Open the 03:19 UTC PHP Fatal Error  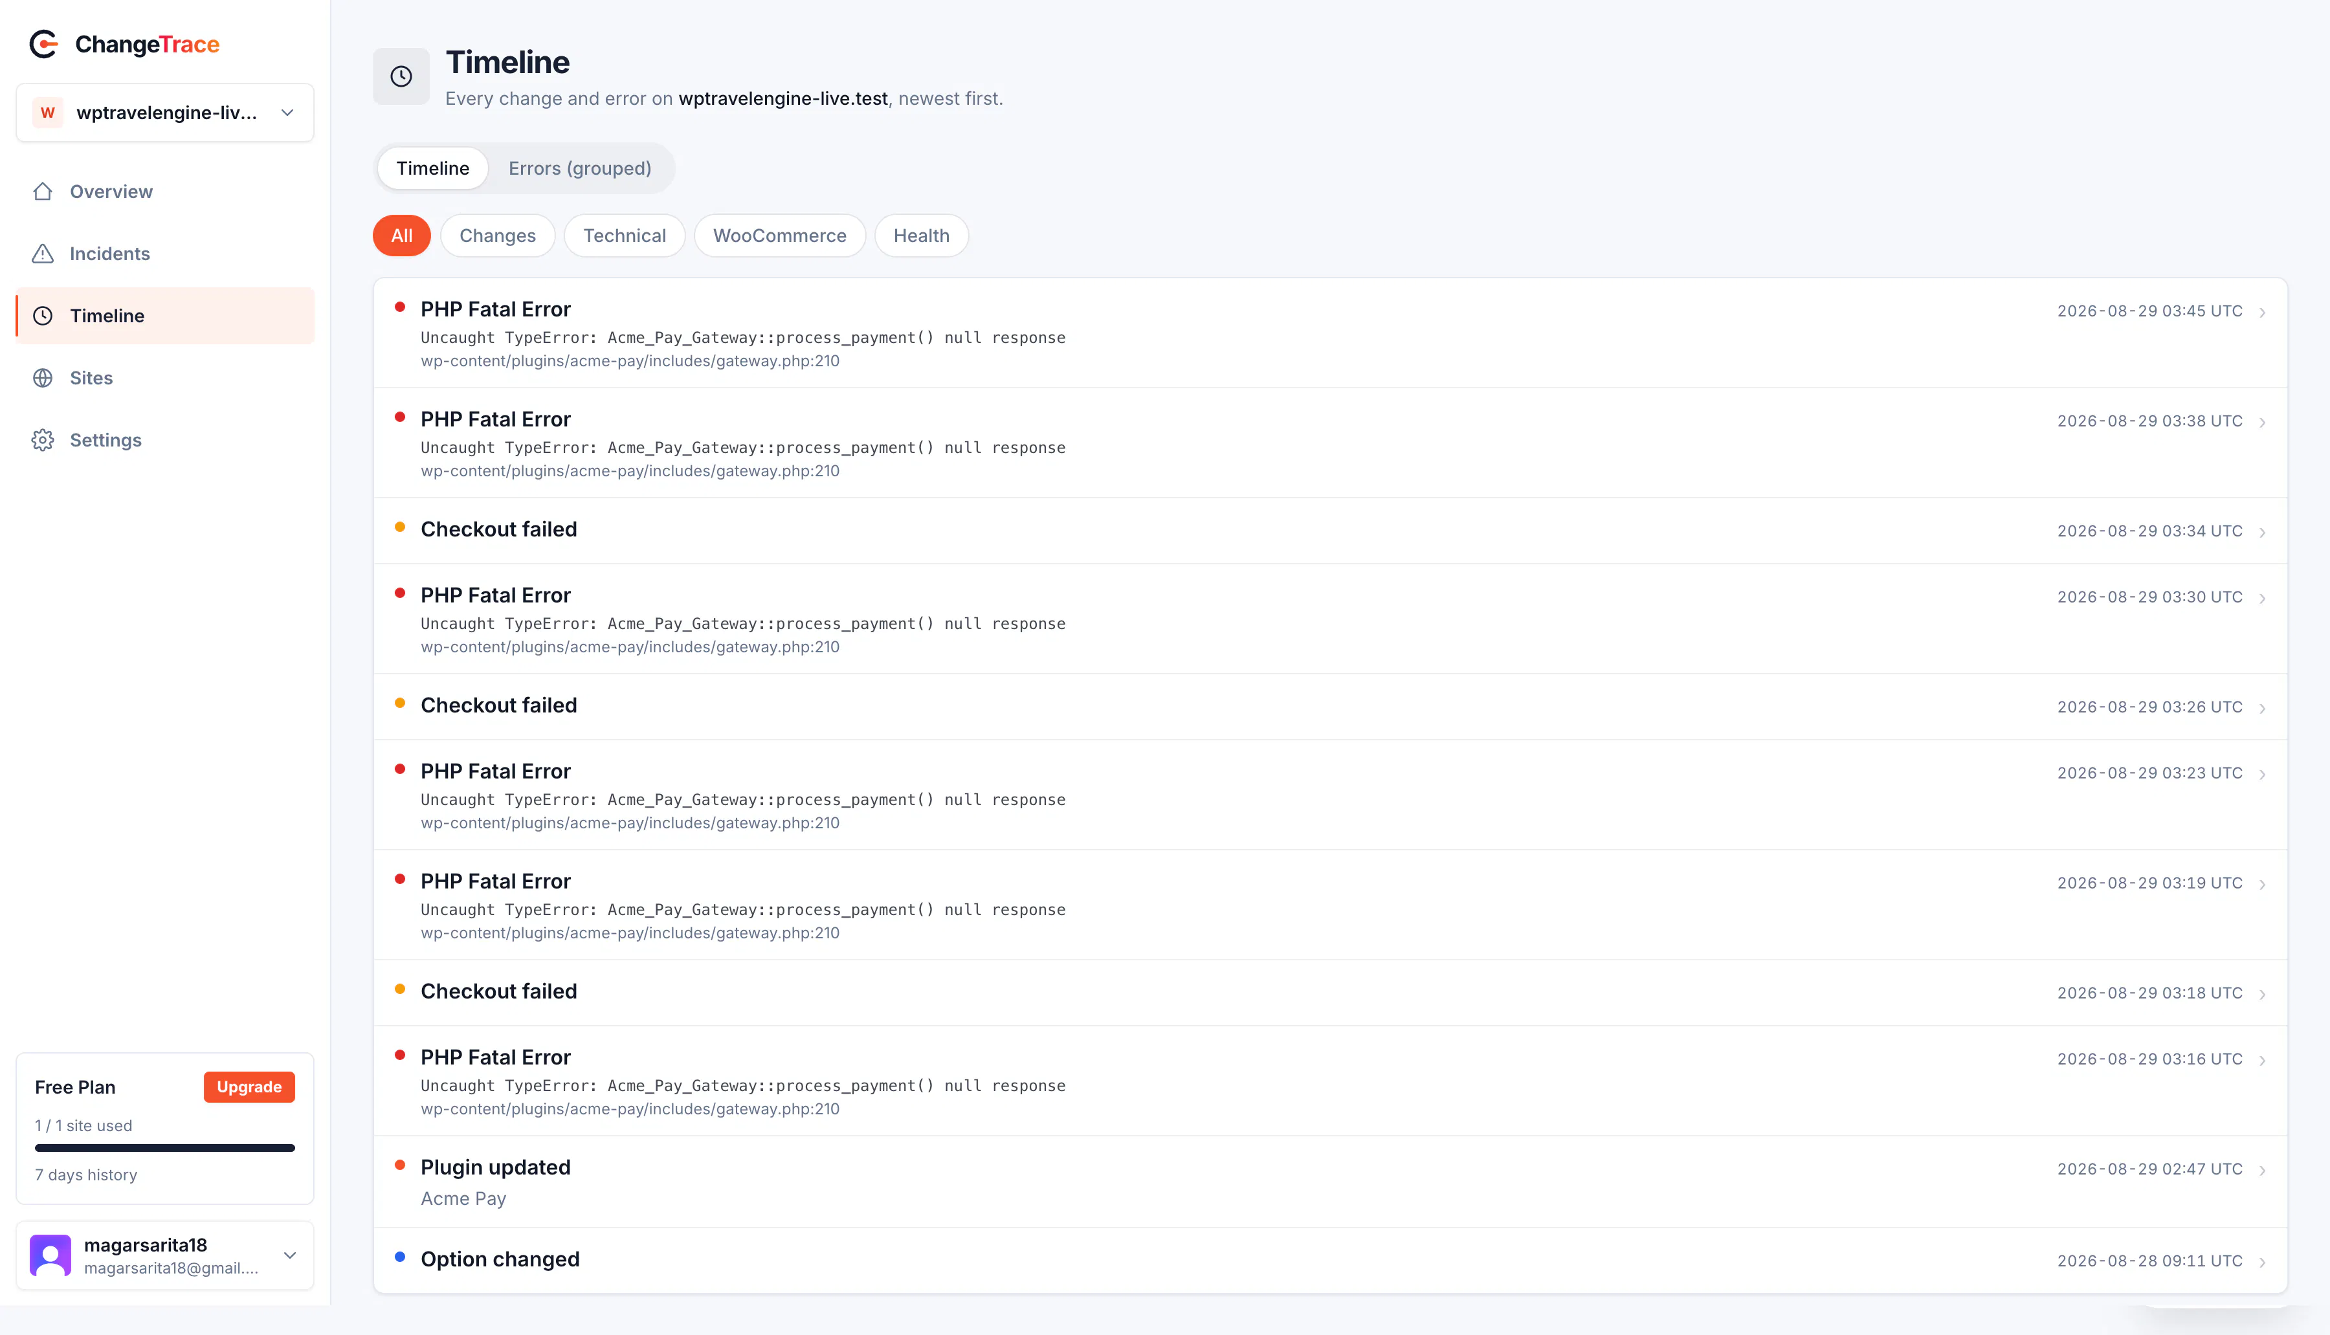1329,905
